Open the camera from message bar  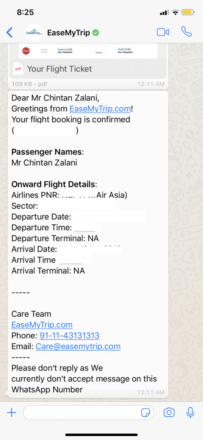[169, 412]
